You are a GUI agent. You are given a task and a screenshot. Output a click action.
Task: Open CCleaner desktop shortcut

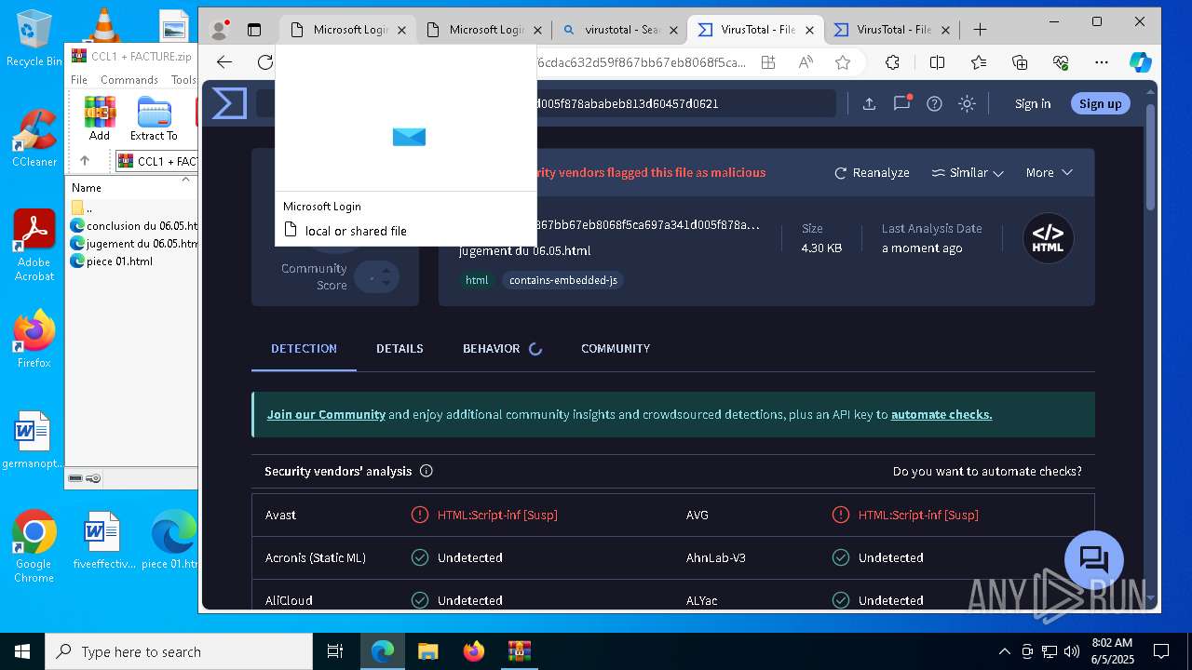(34, 138)
